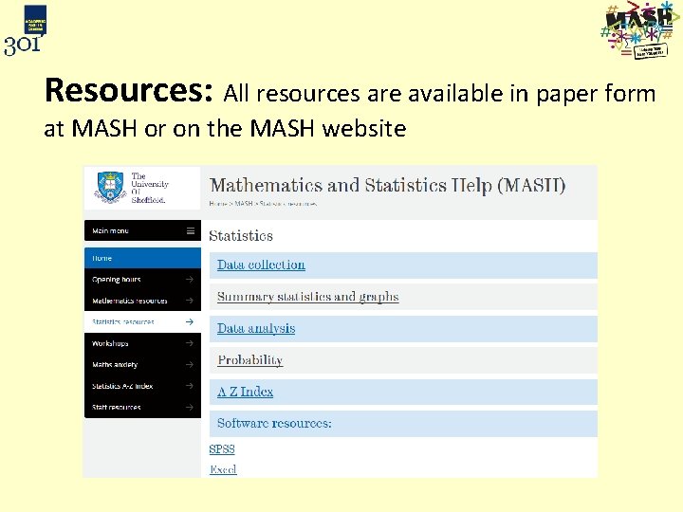683x512 pixels.
Task: Open the Main menu hamburger icon
Action: [191, 230]
